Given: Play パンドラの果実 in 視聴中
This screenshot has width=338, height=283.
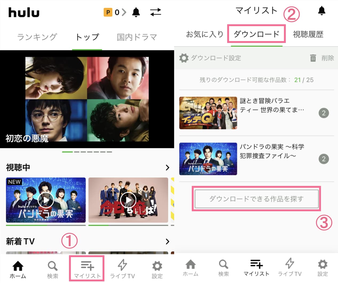Looking at the screenshot, I should point(46,200).
